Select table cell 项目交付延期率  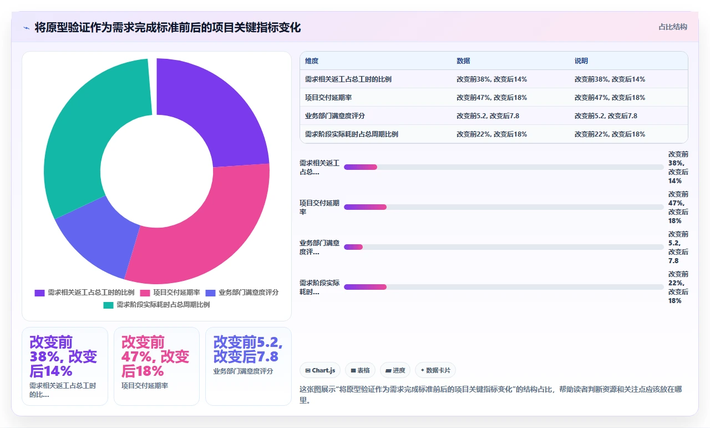(376, 98)
